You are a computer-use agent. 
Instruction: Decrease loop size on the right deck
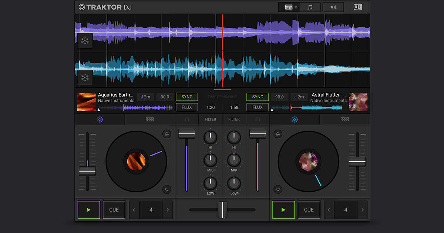(329, 210)
